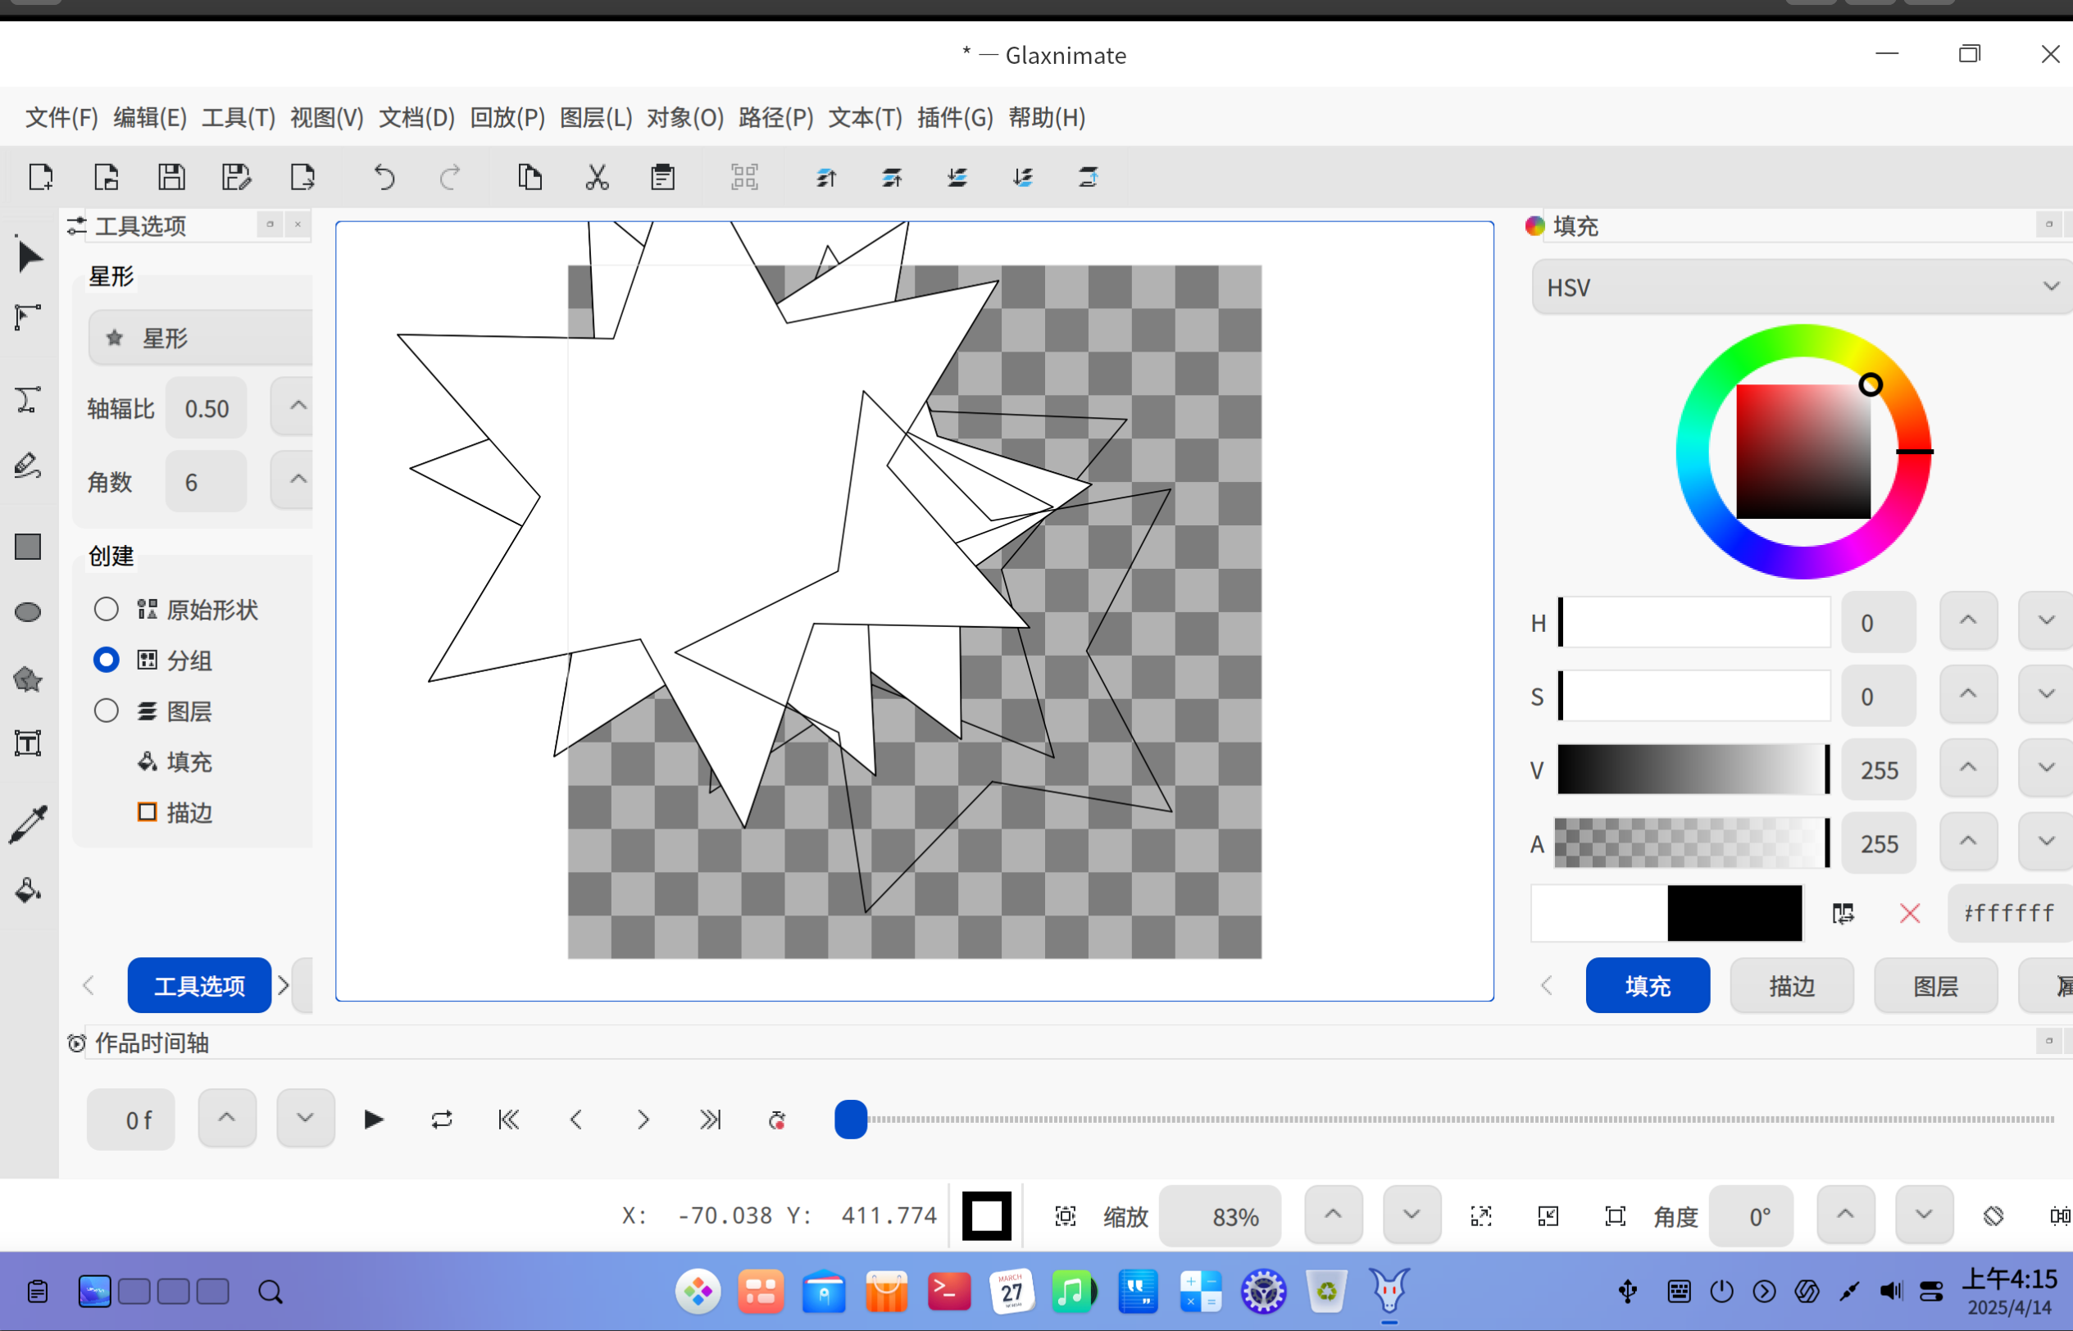The height and width of the screenshot is (1331, 2073).
Task: Toggle timeline loop playback button
Action: [441, 1120]
